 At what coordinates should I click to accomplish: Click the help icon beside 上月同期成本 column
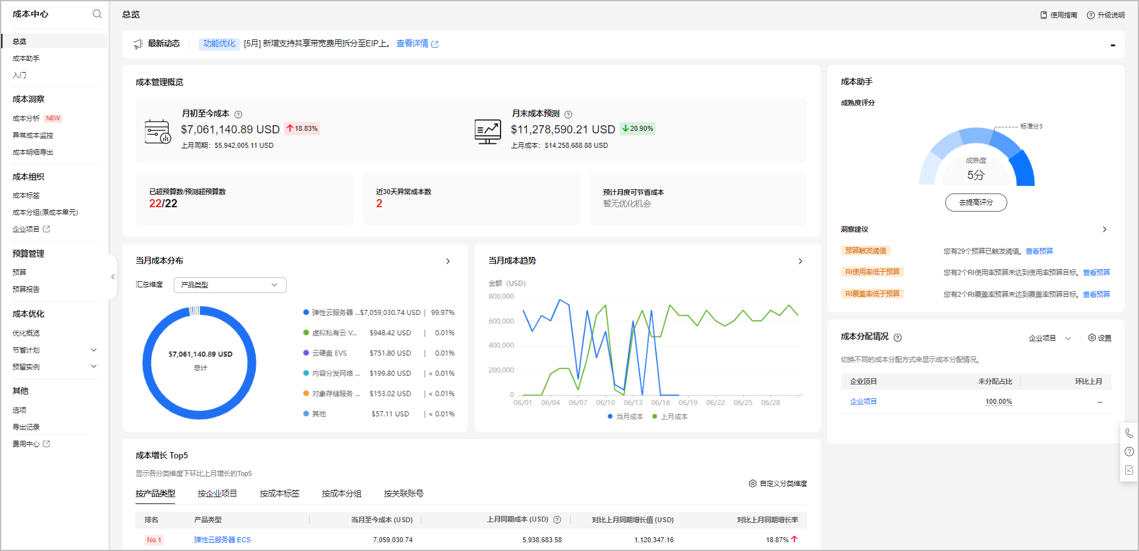tap(557, 520)
